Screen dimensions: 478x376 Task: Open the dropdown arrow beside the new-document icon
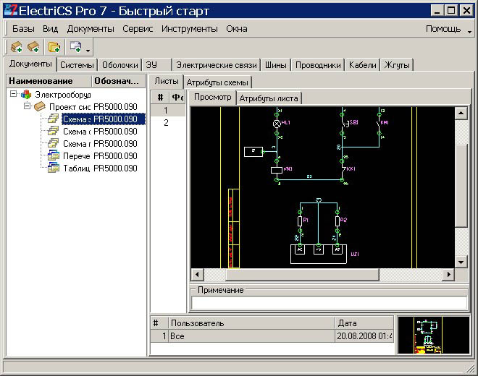tap(88, 50)
